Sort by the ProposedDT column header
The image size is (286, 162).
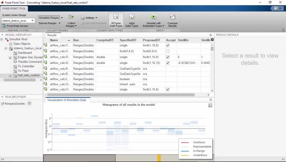click(153, 40)
